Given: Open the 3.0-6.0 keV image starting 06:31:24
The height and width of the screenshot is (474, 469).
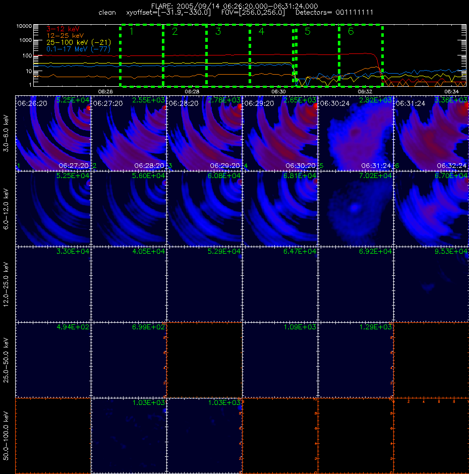Looking at the screenshot, I should pyautogui.click(x=432, y=133).
